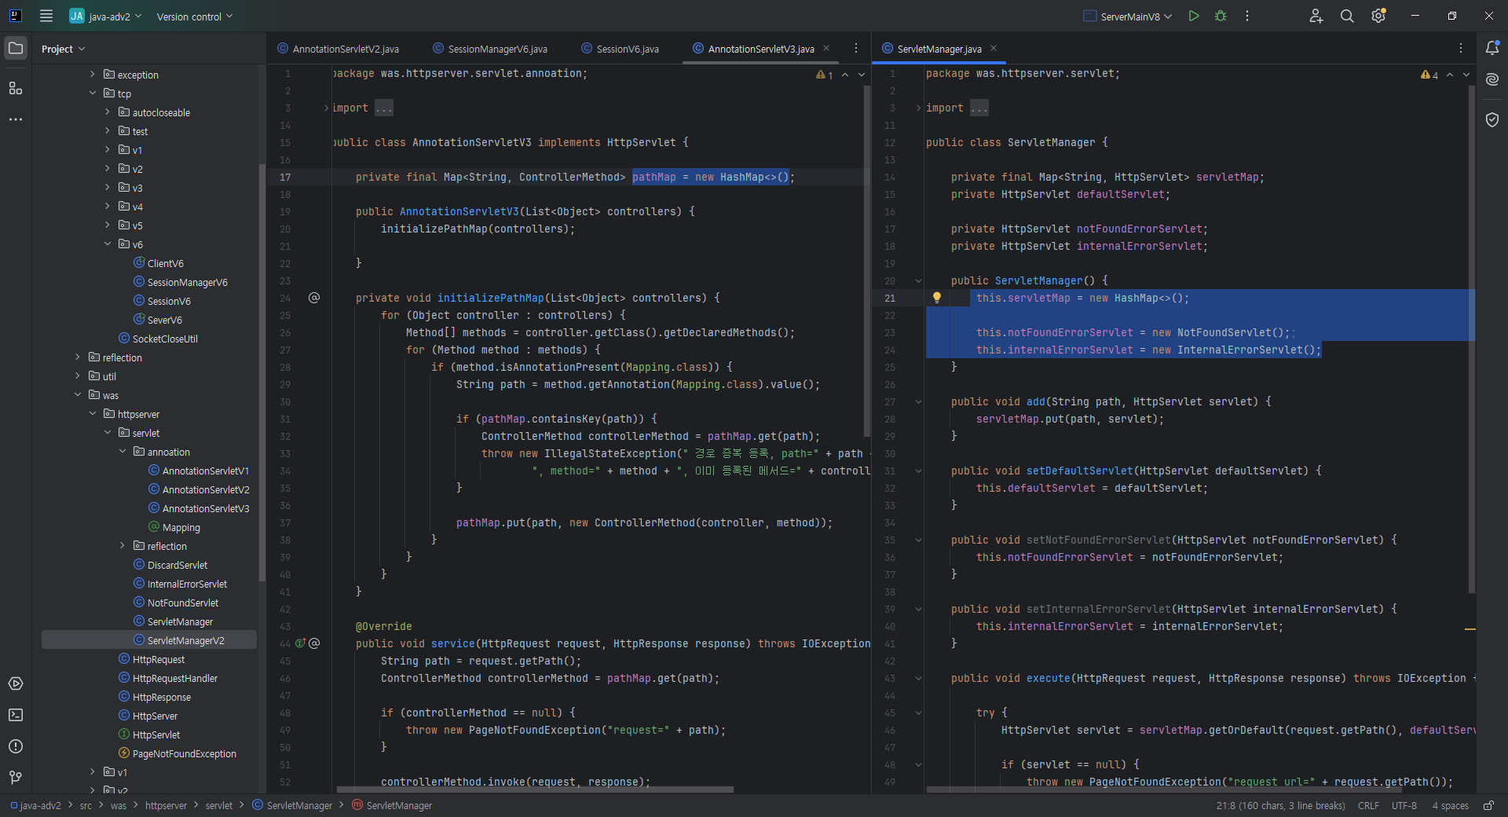Collapse the v6 package
This screenshot has height=817, width=1508.
108,244
